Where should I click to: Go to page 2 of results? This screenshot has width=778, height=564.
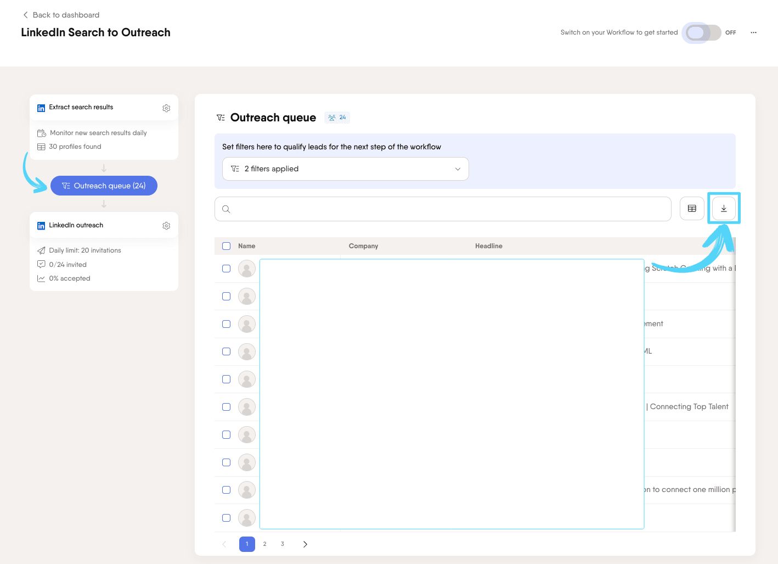tap(264, 544)
